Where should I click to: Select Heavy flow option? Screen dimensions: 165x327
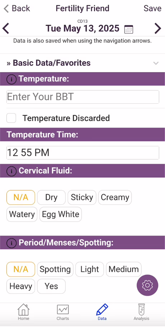(x=21, y=286)
